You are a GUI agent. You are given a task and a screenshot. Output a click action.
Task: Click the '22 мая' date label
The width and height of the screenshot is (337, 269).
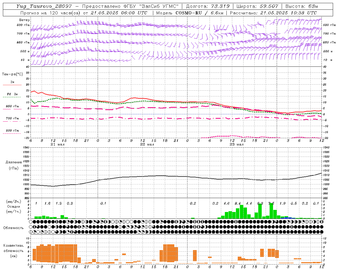pyautogui.click(x=147, y=144)
